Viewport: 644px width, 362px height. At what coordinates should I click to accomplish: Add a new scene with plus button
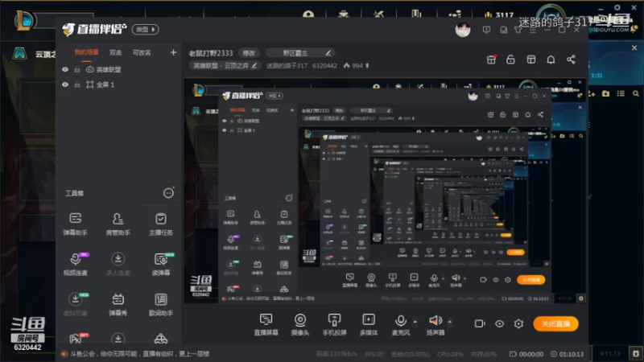click(173, 52)
